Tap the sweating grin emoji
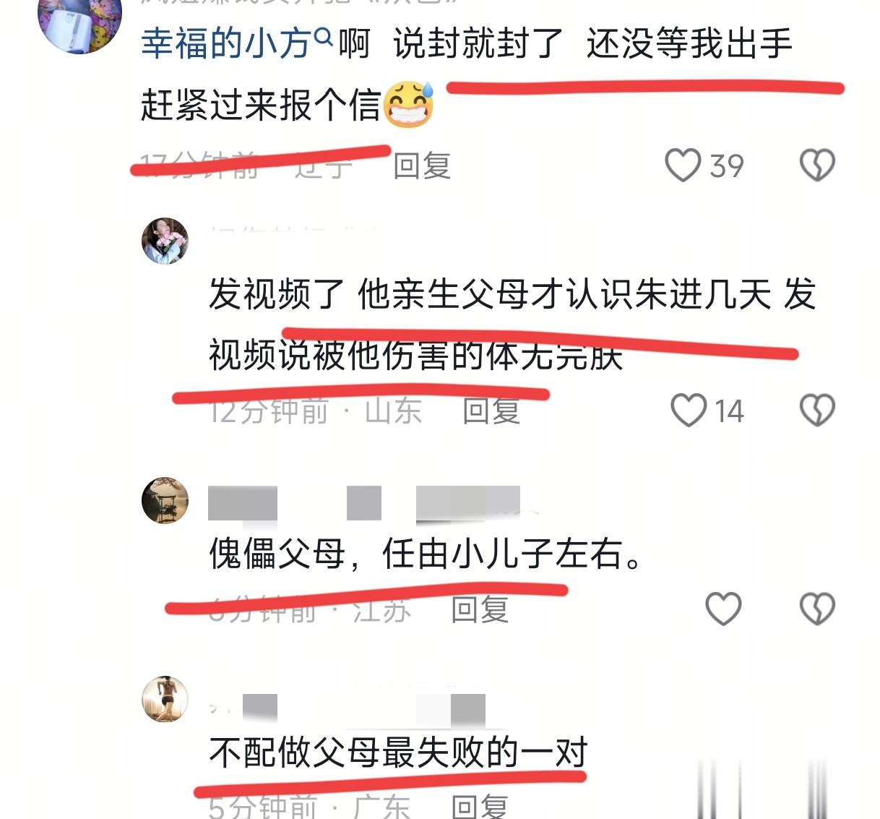The height and width of the screenshot is (819, 880). click(x=408, y=104)
